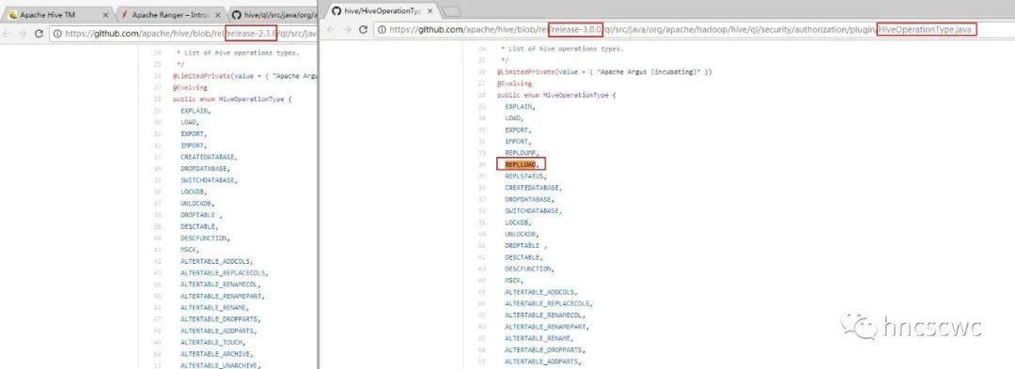This screenshot has width=1015, height=369.
Task: Reload the page in the left browser window
Action: 39,34
